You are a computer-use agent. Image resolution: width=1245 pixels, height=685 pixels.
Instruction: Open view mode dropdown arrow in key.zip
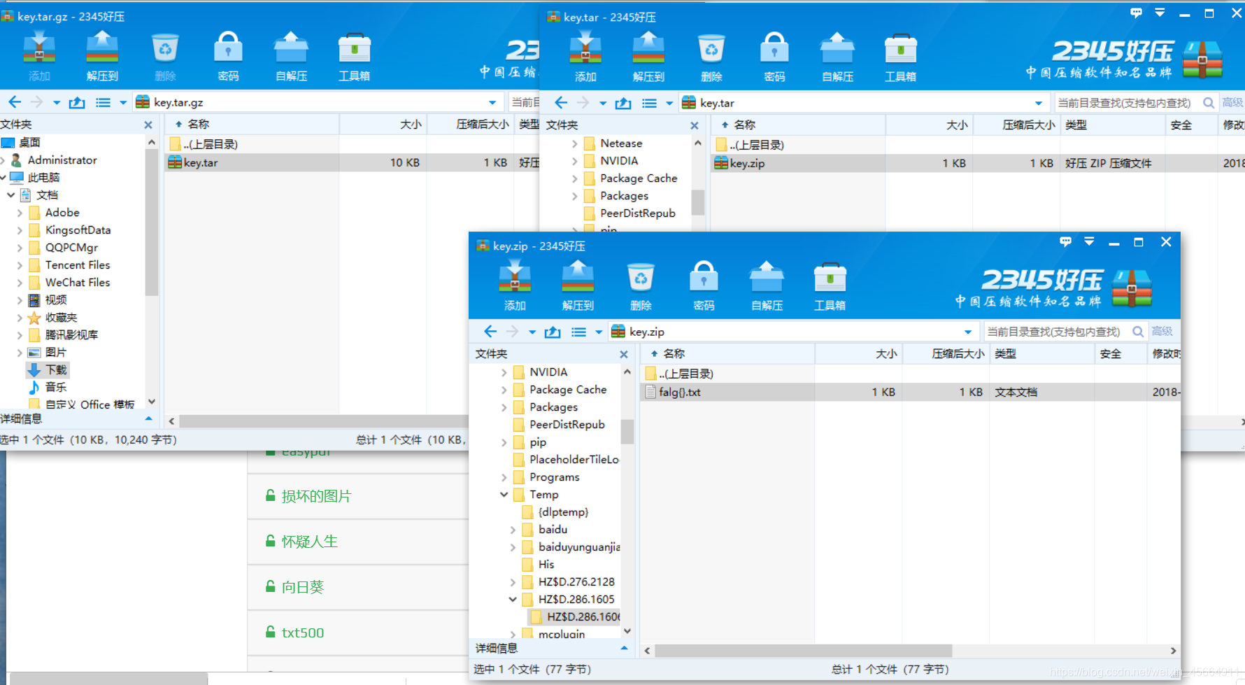599,332
